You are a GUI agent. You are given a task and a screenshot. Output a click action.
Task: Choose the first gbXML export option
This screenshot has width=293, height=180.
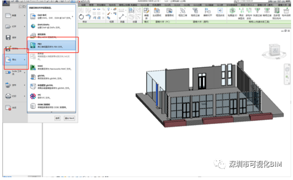point(52,77)
